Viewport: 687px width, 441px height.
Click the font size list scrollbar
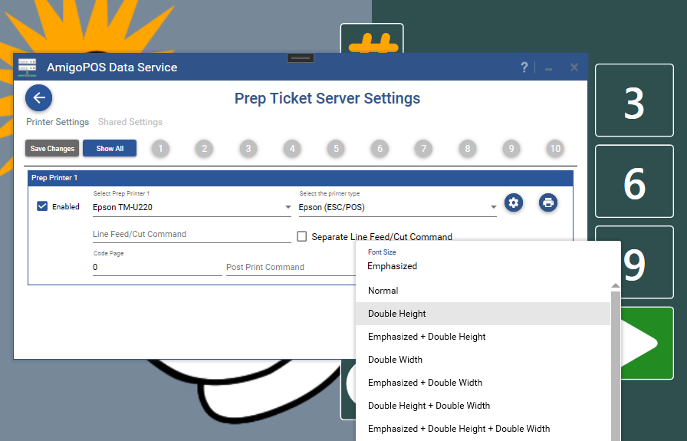(615, 360)
